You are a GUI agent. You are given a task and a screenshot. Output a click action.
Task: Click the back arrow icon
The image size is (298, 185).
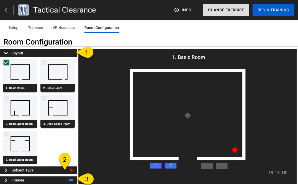tap(7, 10)
